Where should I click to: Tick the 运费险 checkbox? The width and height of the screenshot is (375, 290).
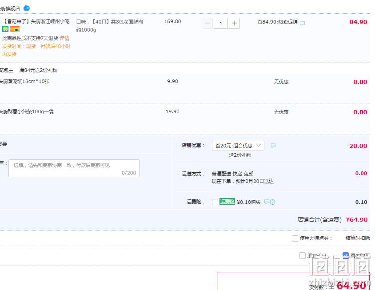click(215, 202)
